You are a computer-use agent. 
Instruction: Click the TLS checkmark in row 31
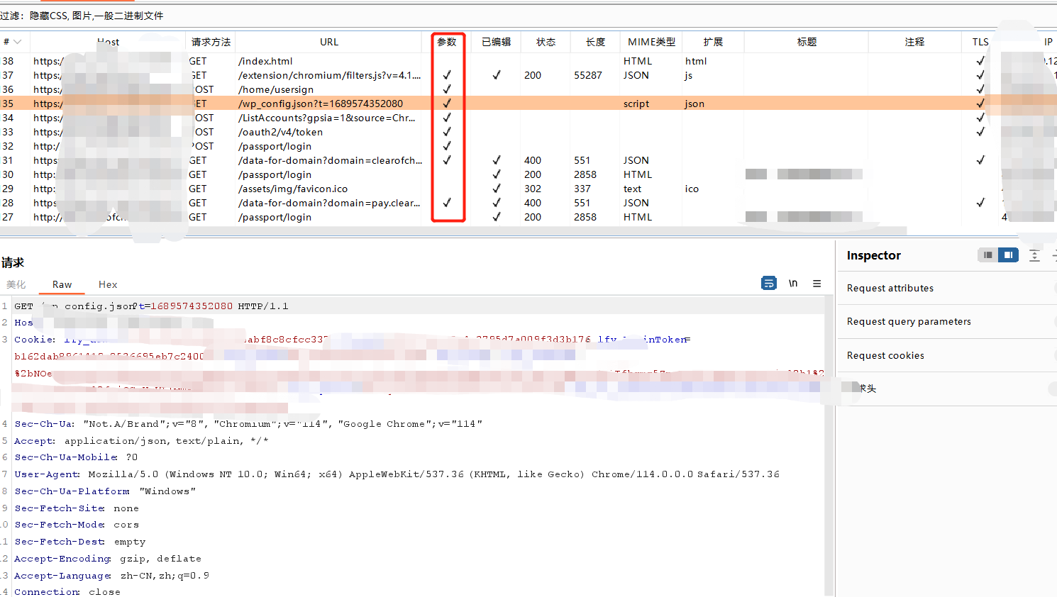980,160
